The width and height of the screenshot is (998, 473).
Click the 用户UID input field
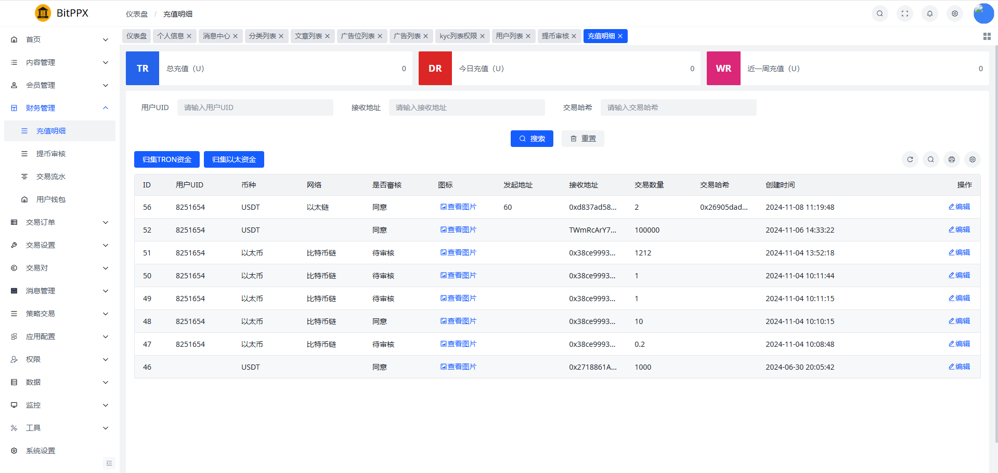click(255, 107)
